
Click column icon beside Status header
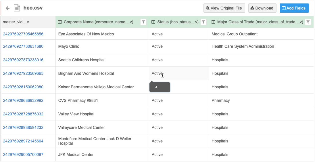point(153,22)
